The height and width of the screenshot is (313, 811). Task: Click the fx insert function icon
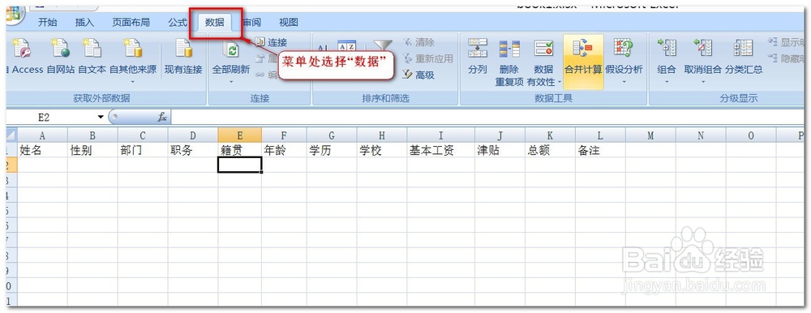(162, 118)
